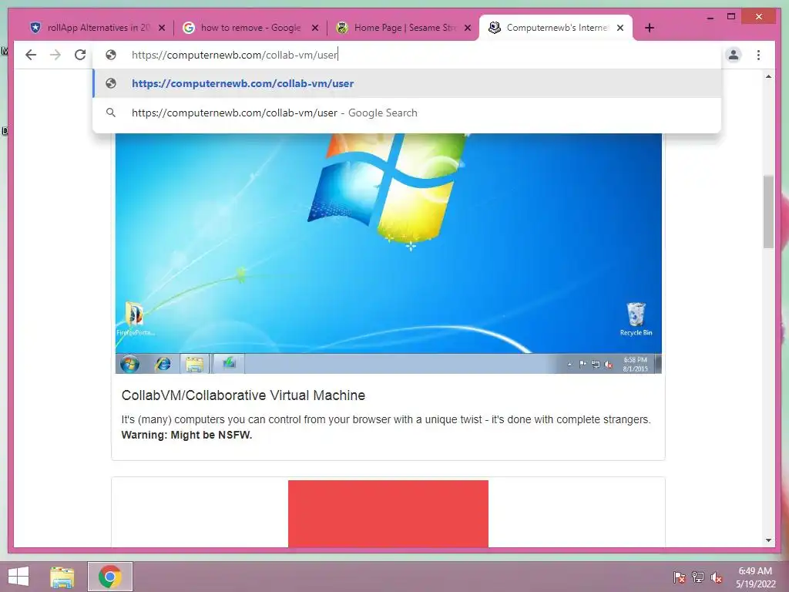This screenshot has width=789, height=592.
Task: Click the tab favicon of Sesame Street
Action: pyautogui.click(x=342, y=28)
